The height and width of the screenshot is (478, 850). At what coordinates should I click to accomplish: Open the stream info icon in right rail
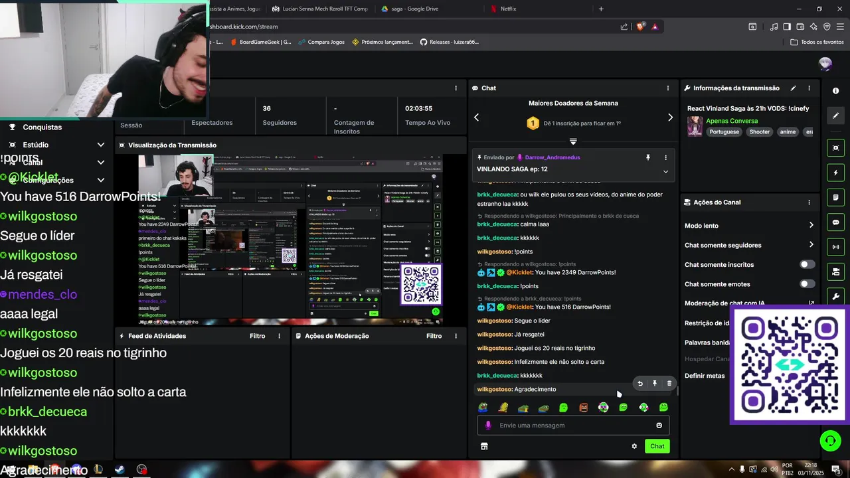pyautogui.click(x=835, y=91)
